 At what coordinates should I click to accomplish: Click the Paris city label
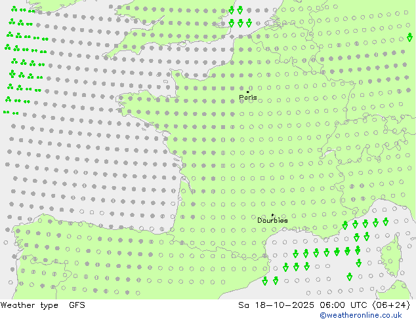[x=248, y=98]
